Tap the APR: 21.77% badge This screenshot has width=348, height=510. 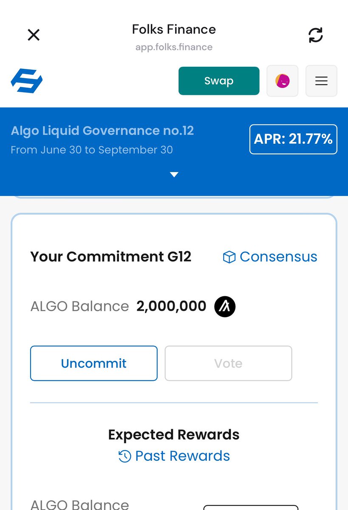(x=293, y=139)
